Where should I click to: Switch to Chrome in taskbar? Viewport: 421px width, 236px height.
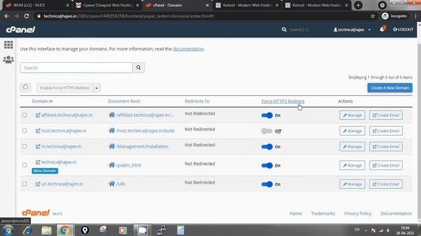64,230
